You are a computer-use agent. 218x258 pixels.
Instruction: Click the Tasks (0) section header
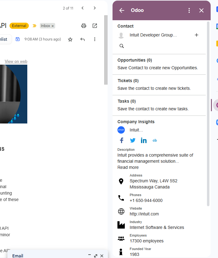pyautogui.click(x=126, y=101)
